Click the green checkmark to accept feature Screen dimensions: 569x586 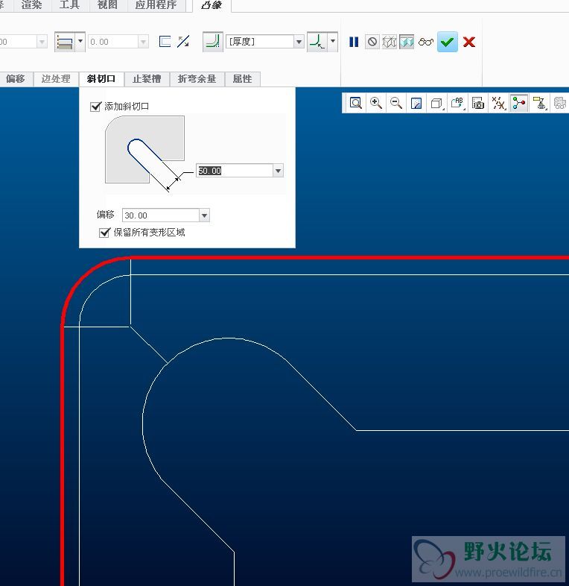pos(447,42)
